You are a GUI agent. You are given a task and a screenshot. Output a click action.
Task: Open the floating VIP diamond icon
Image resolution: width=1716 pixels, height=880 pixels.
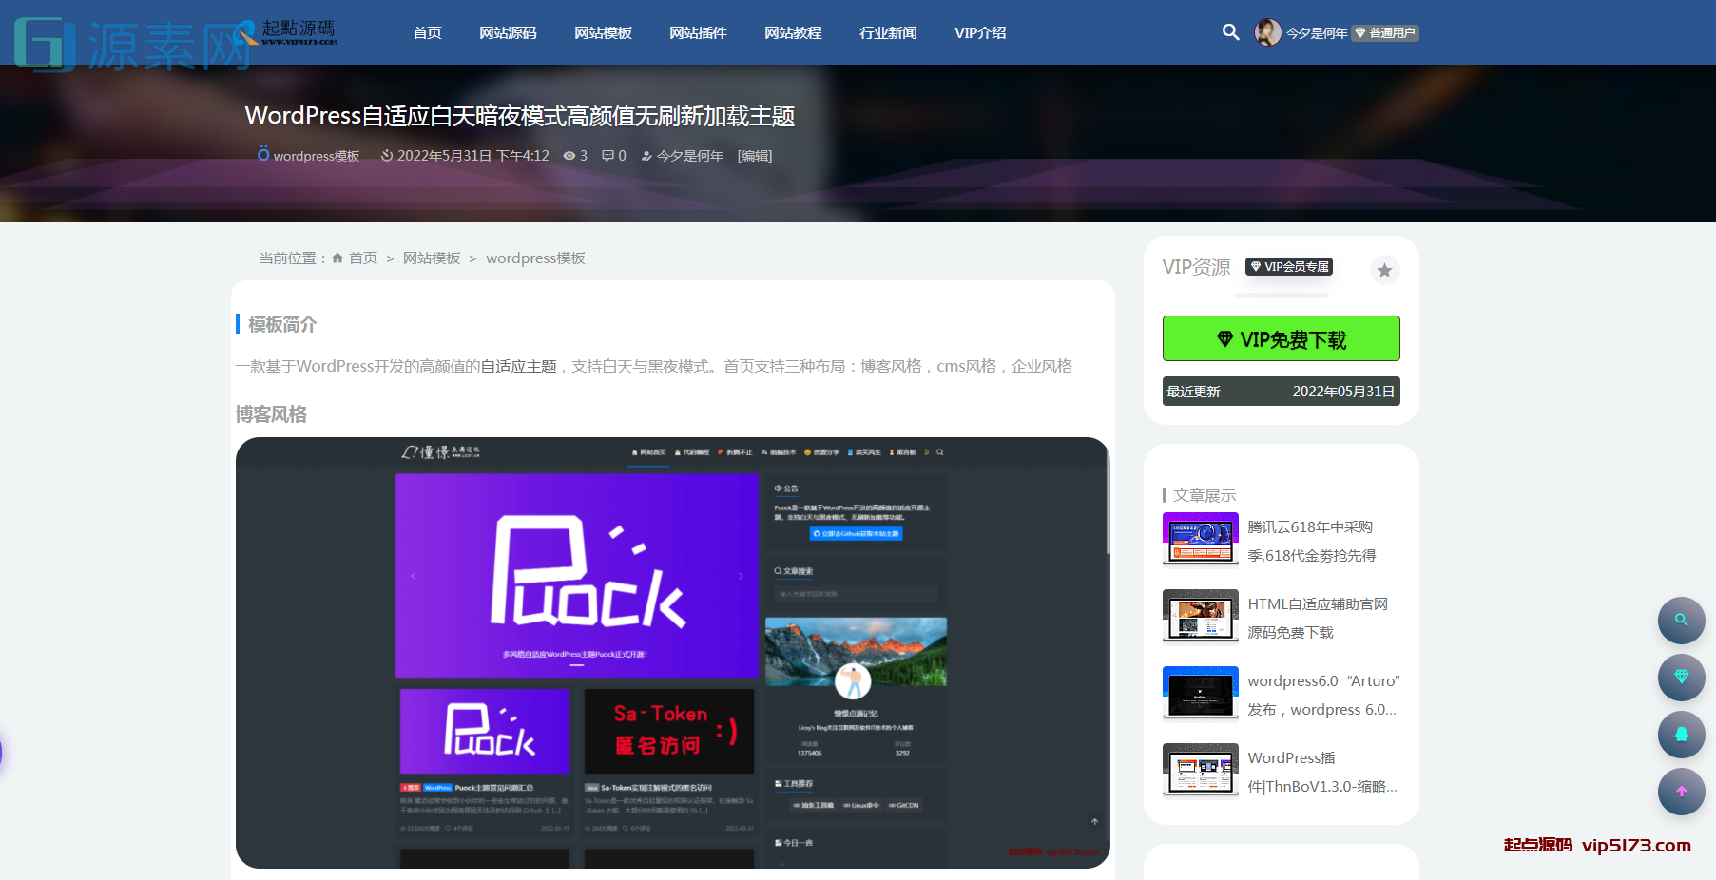1681,678
